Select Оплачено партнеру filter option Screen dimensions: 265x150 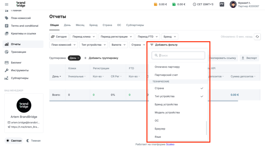coord(178,67)
